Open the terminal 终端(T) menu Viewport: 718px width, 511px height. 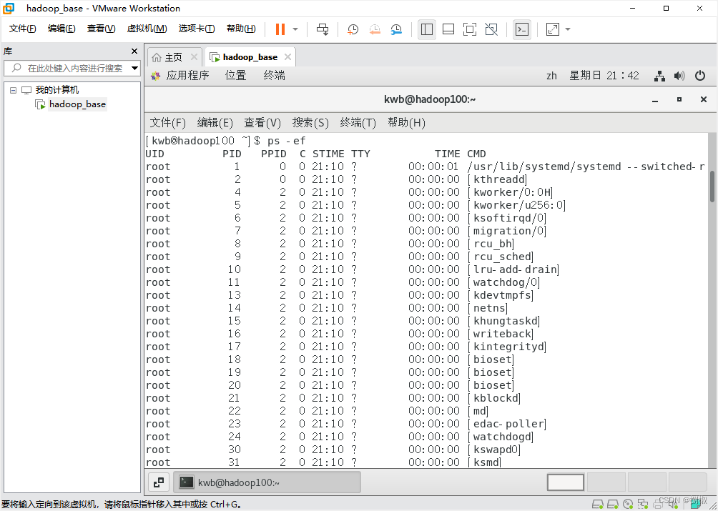click(x=358, y=123)
